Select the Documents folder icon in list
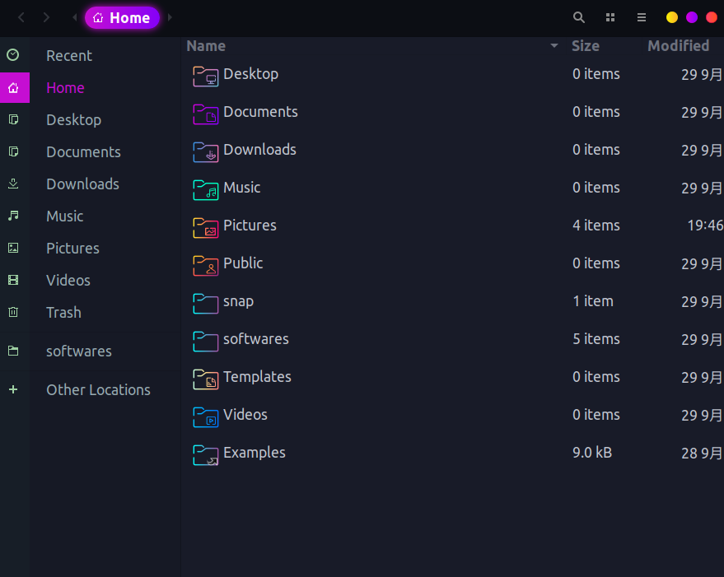 click(x=205, y=114)
